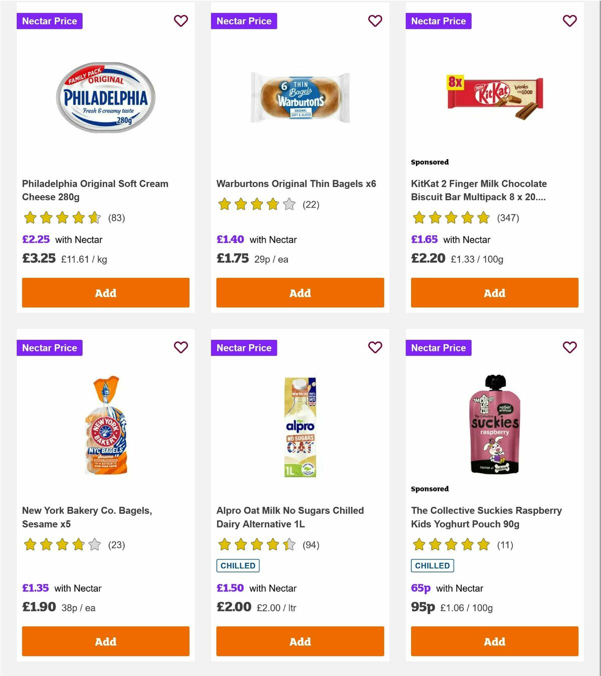This screenshot has width=601, height=676.
Task: Open the KitKat 2 Finger product link
Action: click(478, 190)
